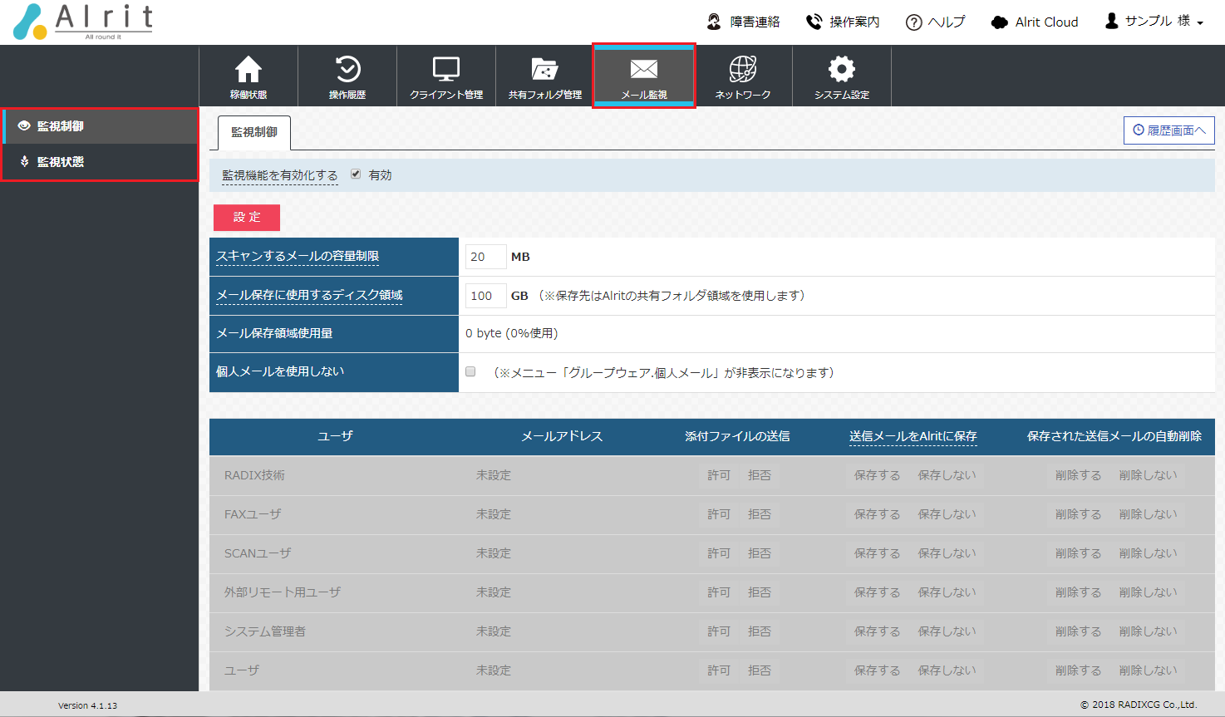Image resolution: width=1225 pixels, height=717 pixels.
Task: Click Version 4.1.13 footer text
Action: [x=87, y=705]
